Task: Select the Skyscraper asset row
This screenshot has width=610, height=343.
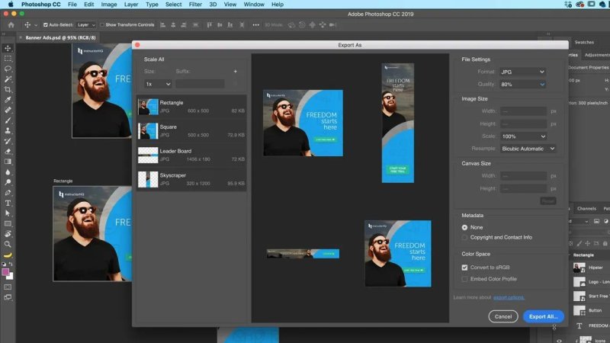Action: point(191,179)
